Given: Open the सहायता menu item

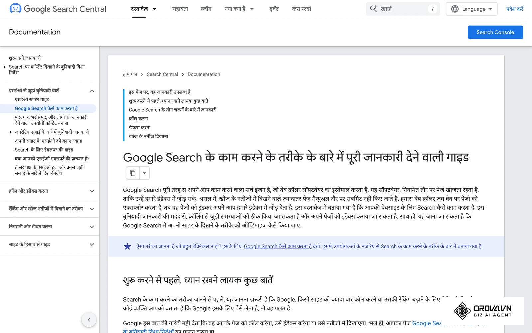Looking at the screenshot, I should 180,9.
